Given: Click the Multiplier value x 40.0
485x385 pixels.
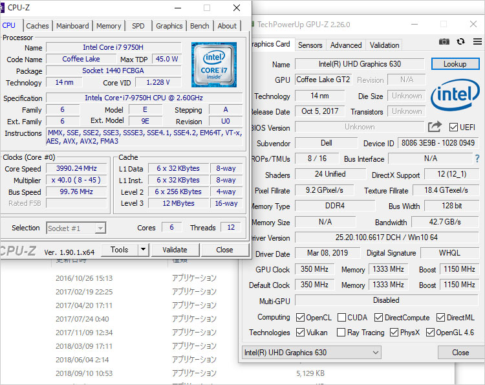Looking at the screenshot, I should (76, 180).
